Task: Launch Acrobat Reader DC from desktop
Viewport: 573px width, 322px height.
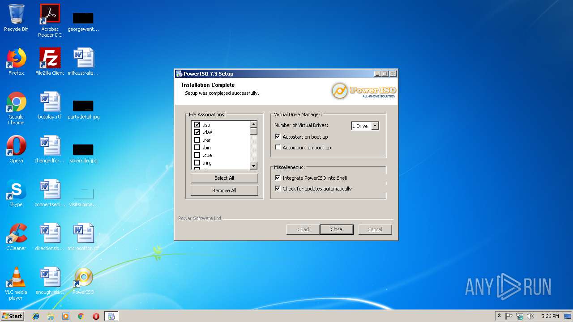Action: coord(50,21)
